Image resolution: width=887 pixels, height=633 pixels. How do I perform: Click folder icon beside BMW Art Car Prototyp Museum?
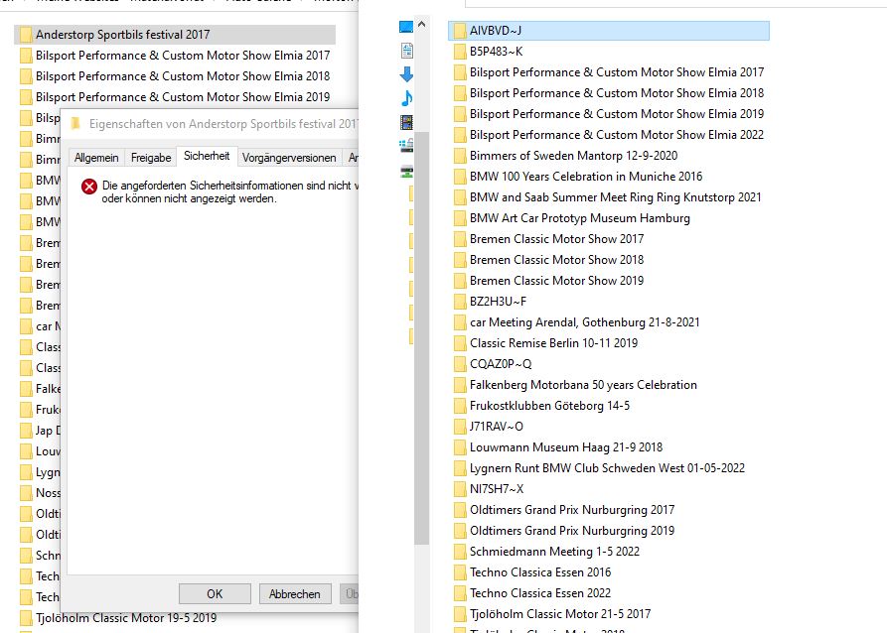point(460,218)
